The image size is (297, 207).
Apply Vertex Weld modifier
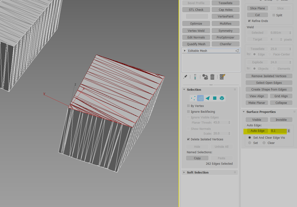tap(196, 31)
